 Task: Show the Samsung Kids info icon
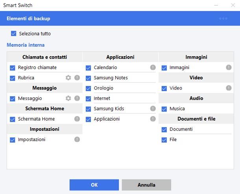click(x=153, y=108)
